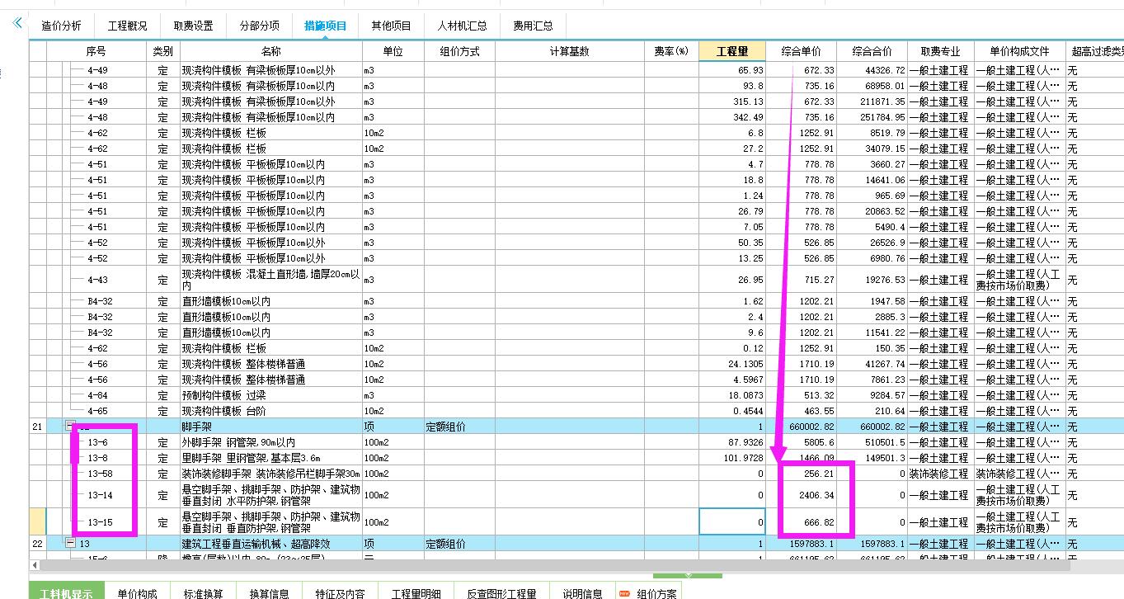This screenshot has width=1124, height=599.
Task: Open the 工程量明细 bottom tab
Action: [416, 591]
